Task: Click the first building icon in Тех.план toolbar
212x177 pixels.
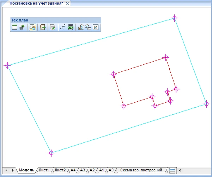Action: click(x=81, y=27)
